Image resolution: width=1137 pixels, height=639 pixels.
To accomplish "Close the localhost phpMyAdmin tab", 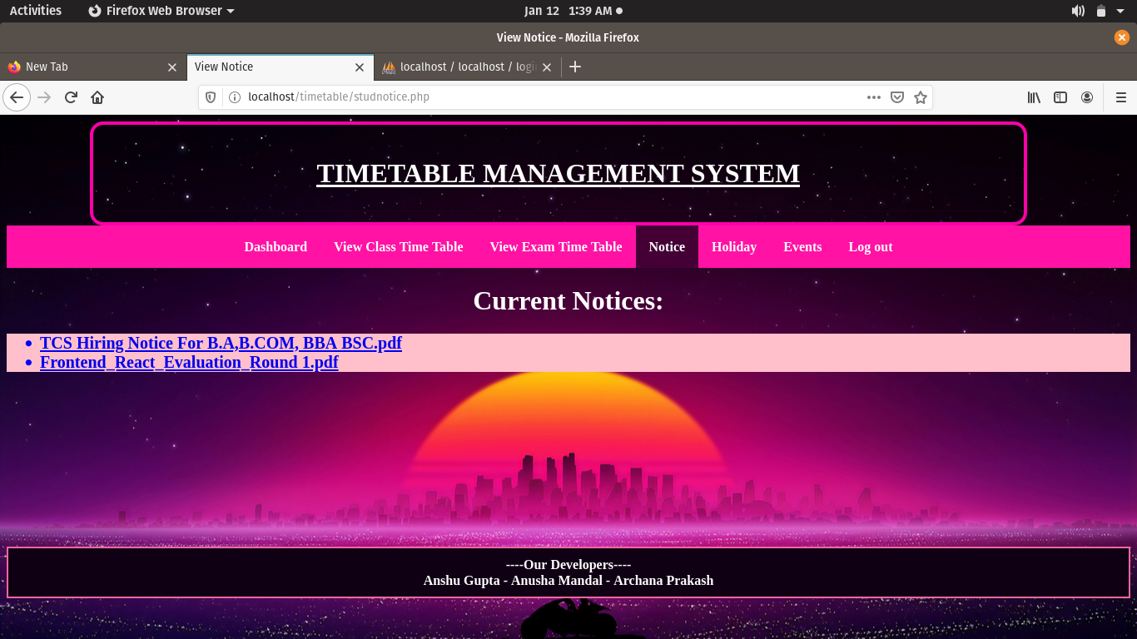I will pyautogui.click(x=547, y=67).
